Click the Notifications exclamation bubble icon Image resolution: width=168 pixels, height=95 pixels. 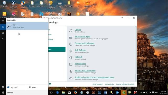[x=71, y=64]
